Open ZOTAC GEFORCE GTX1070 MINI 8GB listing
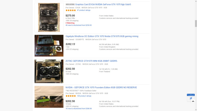This screenshot has height=111, width=197. [92, 61]
